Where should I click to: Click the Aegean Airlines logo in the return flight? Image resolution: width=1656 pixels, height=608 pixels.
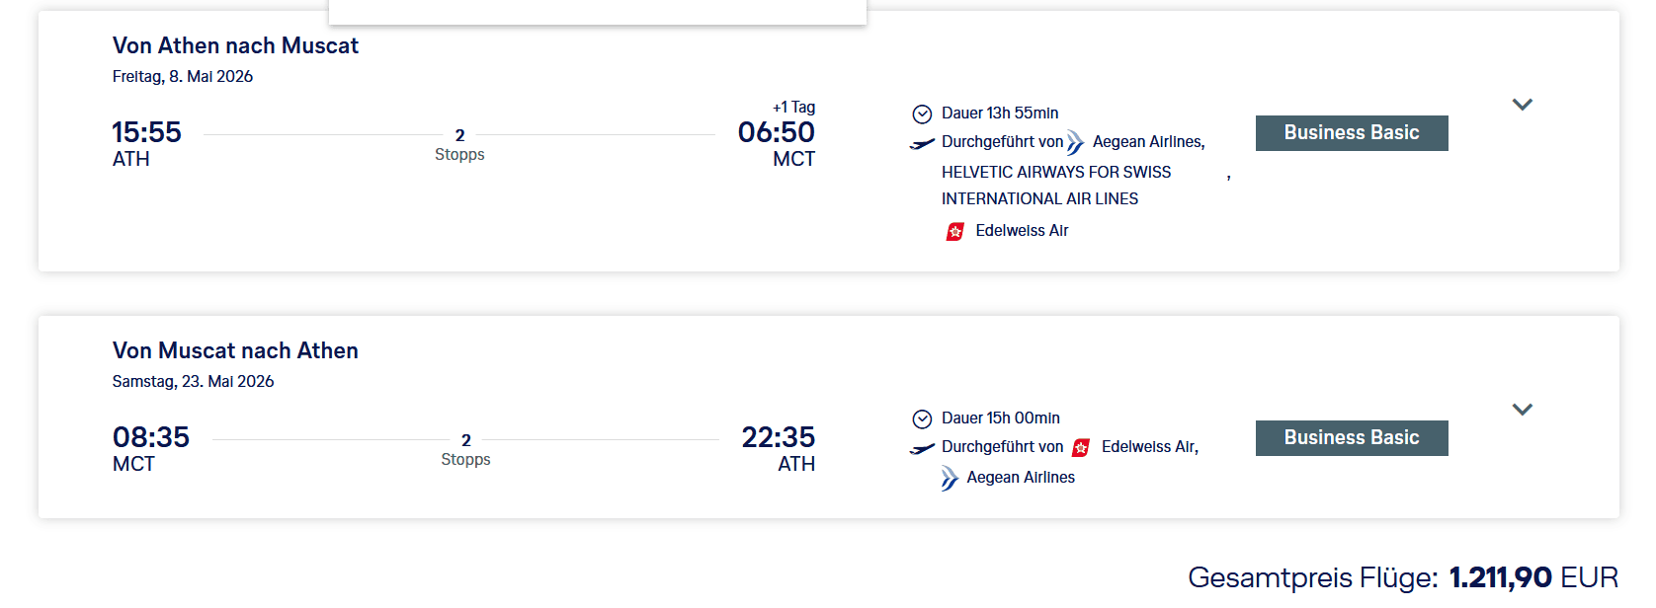[950, 479]
